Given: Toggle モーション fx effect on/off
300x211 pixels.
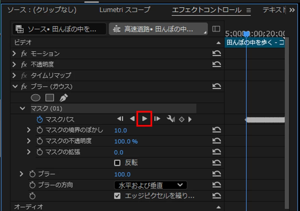Looking at the screenshot, I should tap(24, 54).
